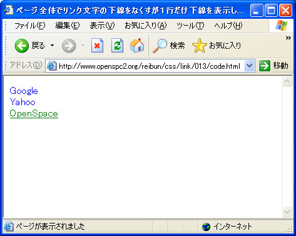Click the green Go arrow button

265,66
